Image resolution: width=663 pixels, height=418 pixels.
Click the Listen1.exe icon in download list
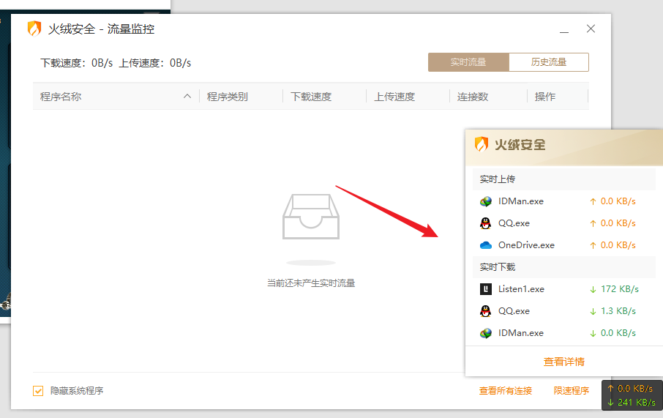485,289
